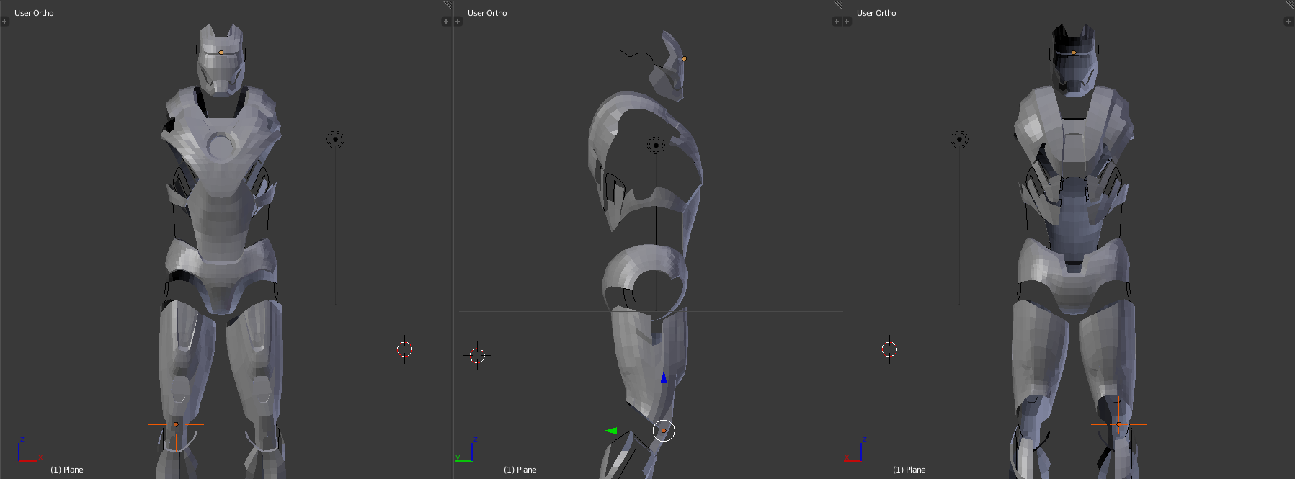The image size is (1295, 479).
Task: Click 'User Ortho' label in middle viewport
Action: (487, 13)
